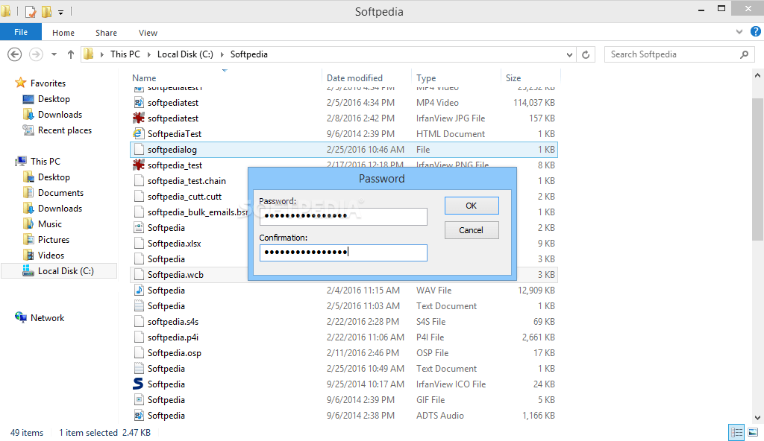Switch to large thumbnails view in status bar

click(753, 432)
